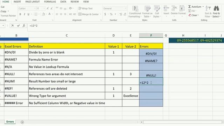Open the font size dropdown
Viewport: 224px width, 126px height.
pos(44,8)
